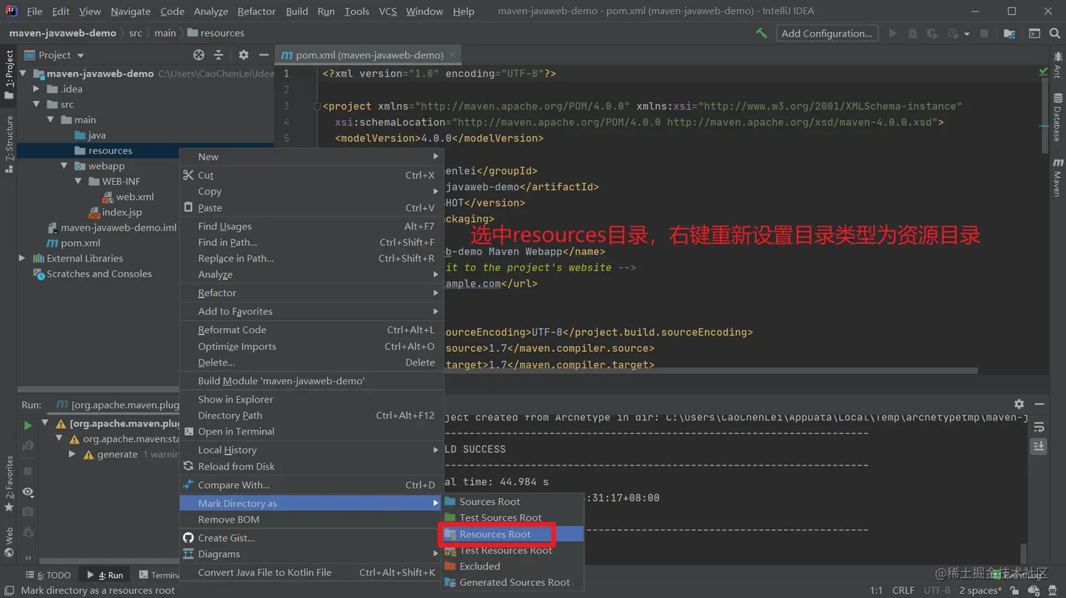1066x598 pixels.
Task: Open the TODO tool window button
Action: pyautogui.click(x=48, y=575)
